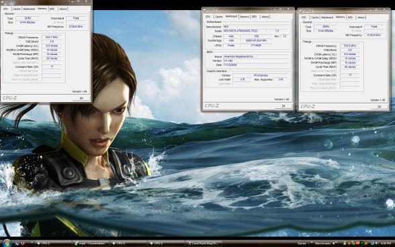
Task: Click the CPU-Z title icon of right window
Action: point(300,11)
